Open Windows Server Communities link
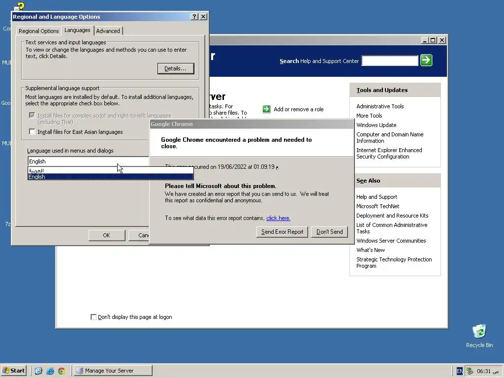The width and height of the screenshot is (504, 378). [391, 241]
